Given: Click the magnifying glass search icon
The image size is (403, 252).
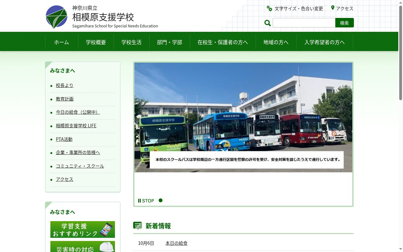Looking at the screenshot, I should (x=268, y=23).
